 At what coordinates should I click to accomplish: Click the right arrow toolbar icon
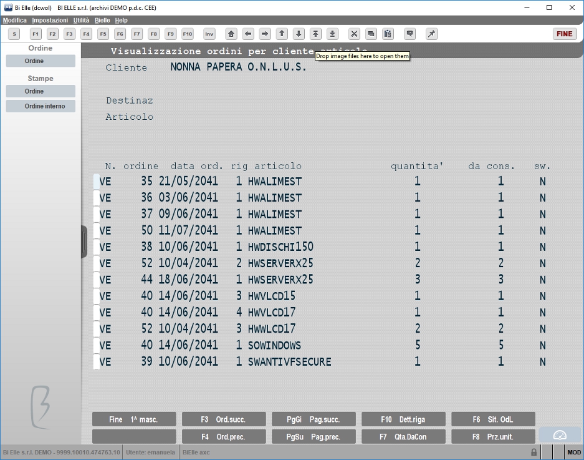click(265, 34)
